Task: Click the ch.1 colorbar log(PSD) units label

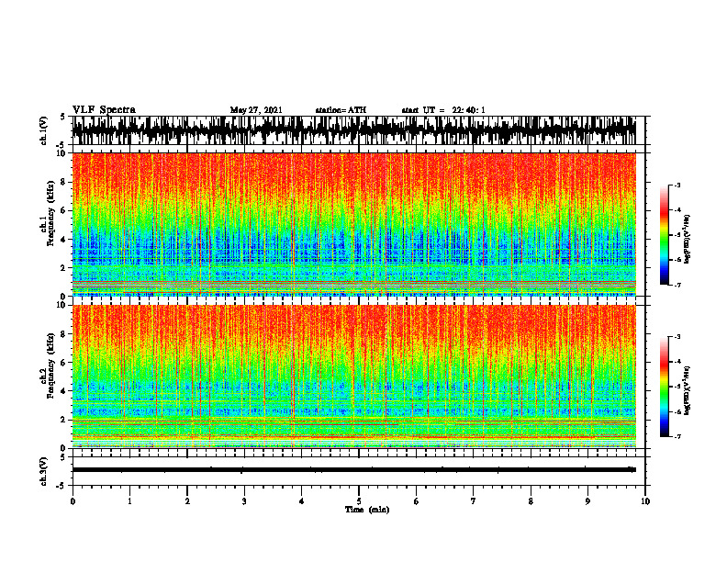Action: (x=688, y=239)
